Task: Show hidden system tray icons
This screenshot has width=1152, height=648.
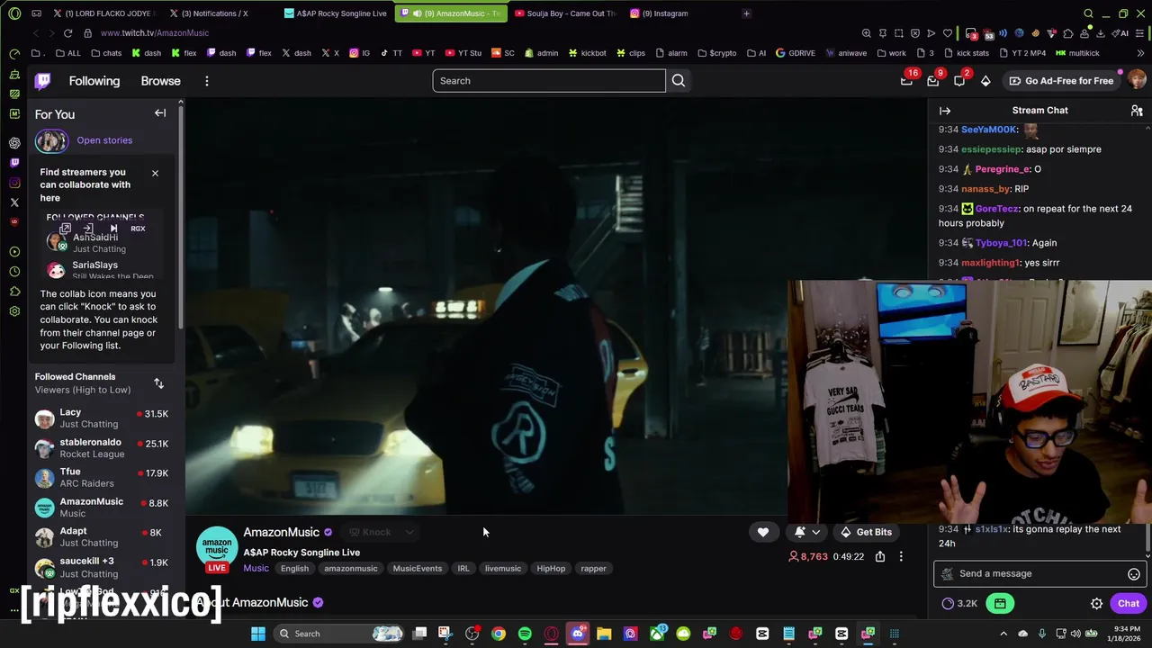Action: click(x=1003, y=634)
